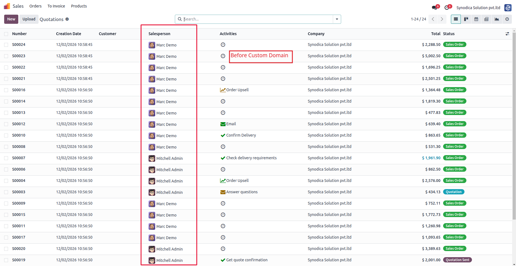Click activity clock for order S00024
516x266 pixels.
[223, 45]
